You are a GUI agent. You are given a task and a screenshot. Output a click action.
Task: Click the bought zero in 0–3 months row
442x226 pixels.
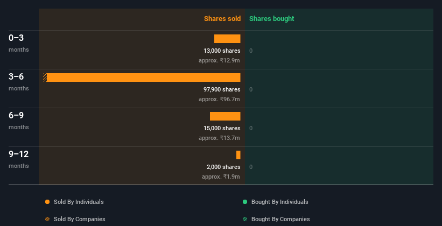(x=251, y=51)
